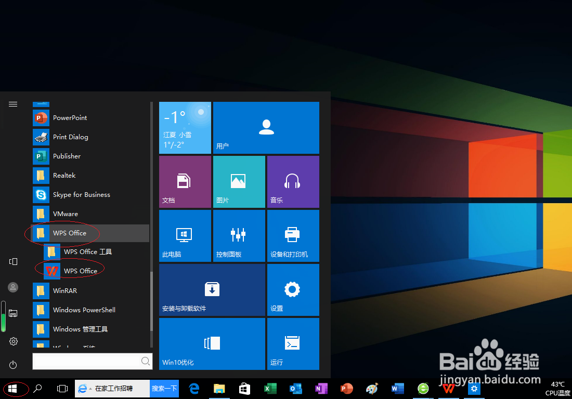572x399 pixels.
Task: Expand the WinRAR folder
Action: [91, 291]
